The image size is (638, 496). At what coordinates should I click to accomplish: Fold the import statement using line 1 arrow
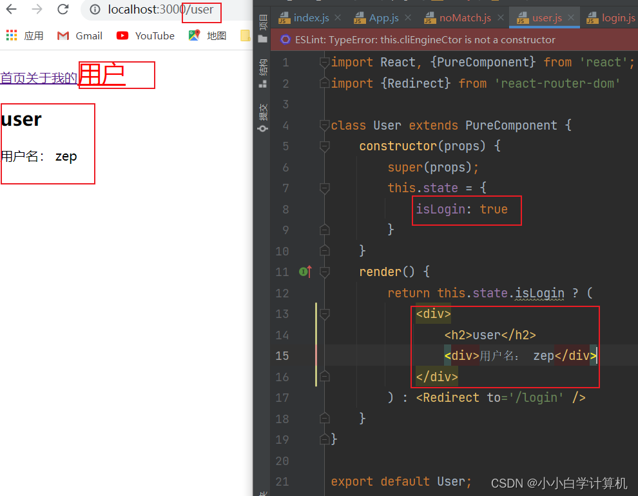(324, 62)
